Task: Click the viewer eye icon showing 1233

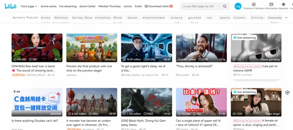Action: point(234,114)
